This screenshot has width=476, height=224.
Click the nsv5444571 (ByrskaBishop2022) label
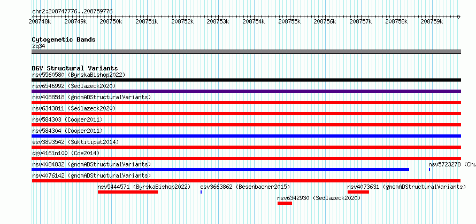tap(144, 187)
